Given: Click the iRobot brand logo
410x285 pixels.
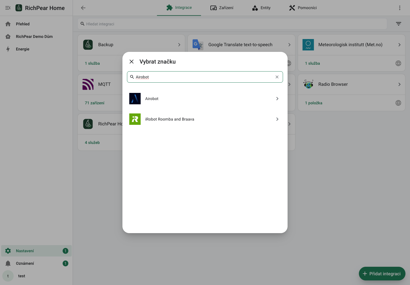Looking at the screenshot, I should [x=135, y=119].
